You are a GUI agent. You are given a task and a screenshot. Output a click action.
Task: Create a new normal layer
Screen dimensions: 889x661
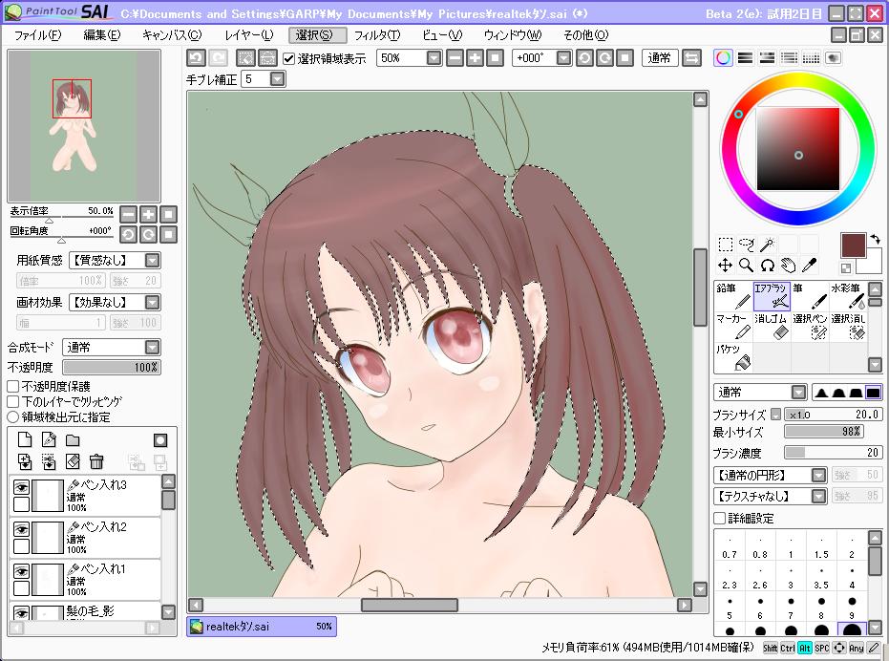click(x=25, y=439)
